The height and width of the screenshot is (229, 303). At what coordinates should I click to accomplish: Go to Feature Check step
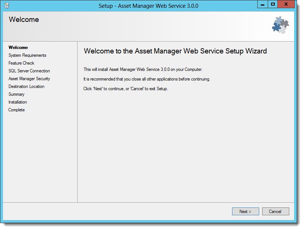point(21,63)
